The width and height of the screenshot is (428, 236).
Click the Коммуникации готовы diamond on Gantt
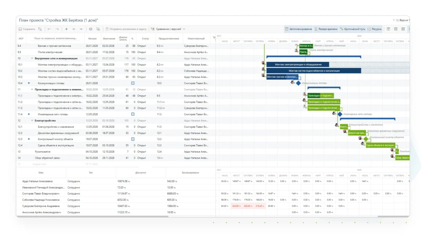(298, 83)
